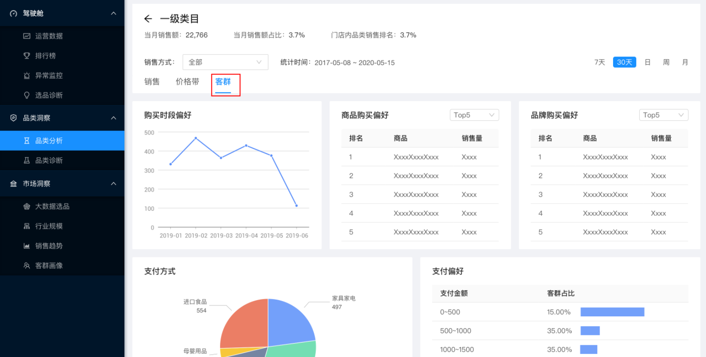Viewport: 706px width, 357px height.
Task: Go to 异常监控 page
Action: coord(62,76)
